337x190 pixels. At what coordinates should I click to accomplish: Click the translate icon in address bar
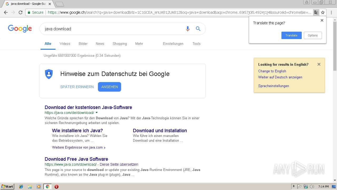(x=316, y=12)
